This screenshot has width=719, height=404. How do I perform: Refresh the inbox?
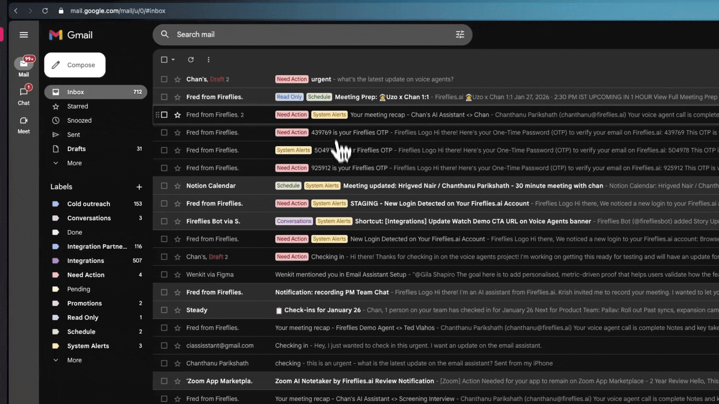tap(191, 59)
